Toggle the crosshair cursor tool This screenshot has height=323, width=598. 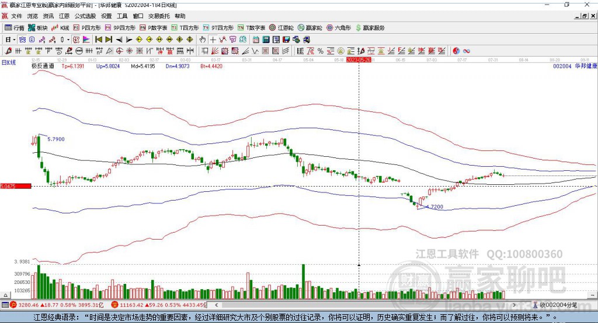pyautogui.click(x=213, y=39)
